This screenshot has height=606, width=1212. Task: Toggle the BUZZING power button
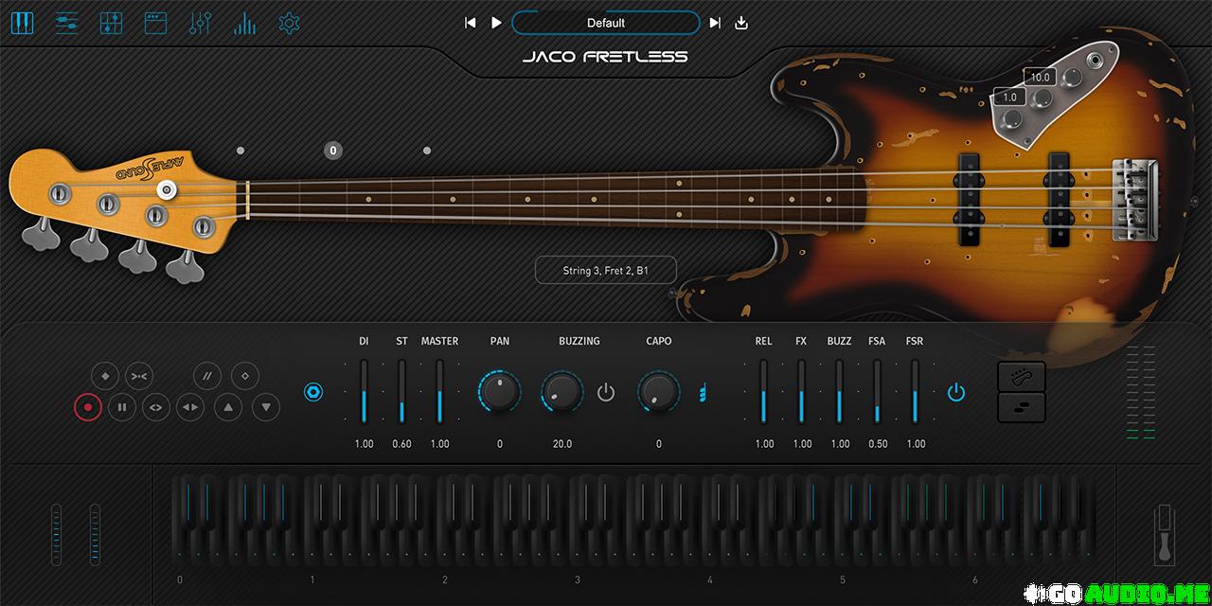[606, 392]
